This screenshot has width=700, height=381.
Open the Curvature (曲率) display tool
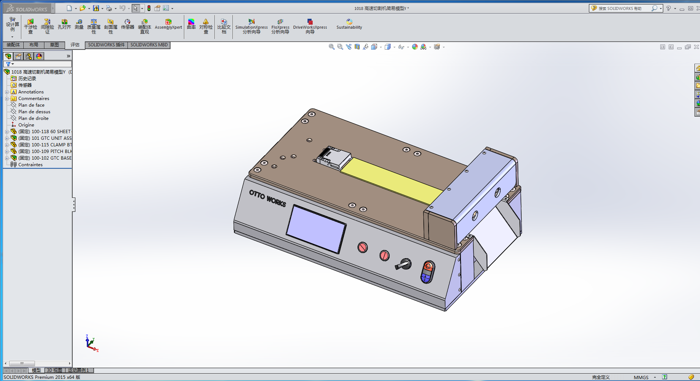(191, 25)
